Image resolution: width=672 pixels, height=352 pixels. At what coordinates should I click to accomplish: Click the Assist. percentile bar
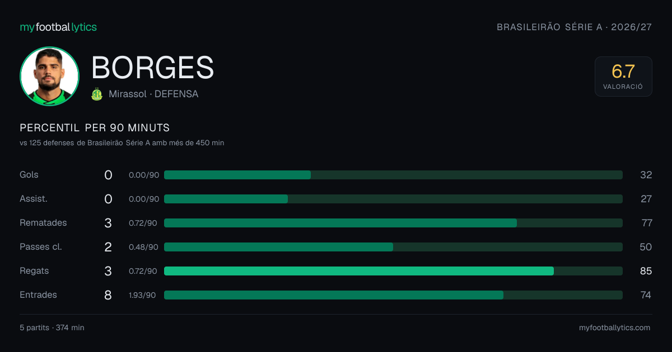[x=393, y=199]
